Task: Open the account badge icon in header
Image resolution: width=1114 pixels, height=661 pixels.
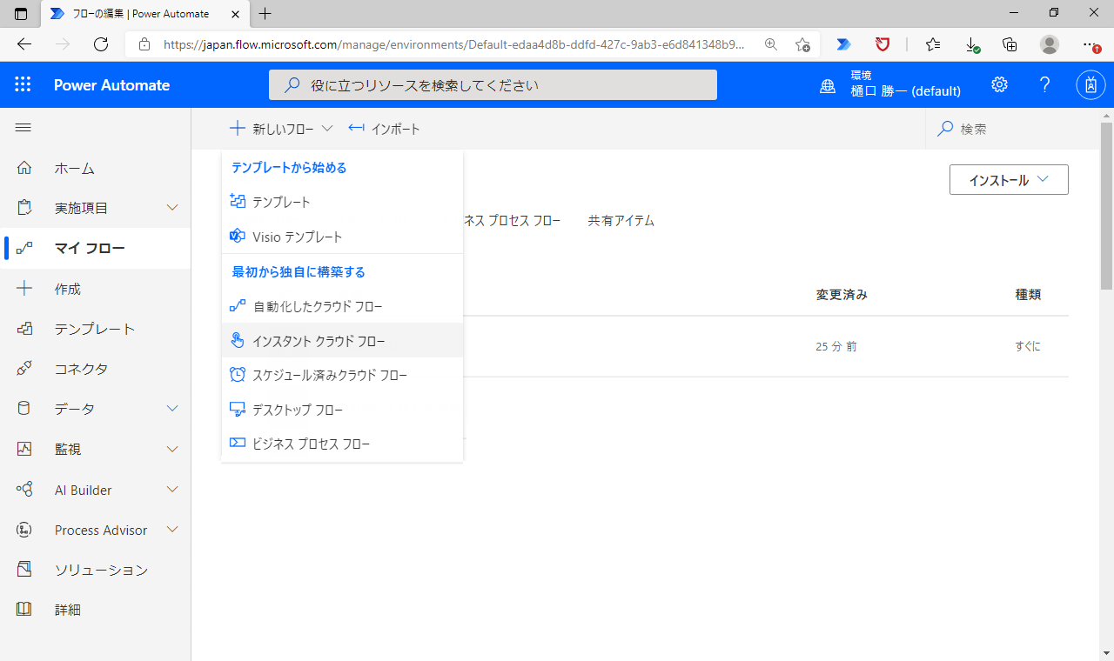Action: tap(1091, 84)
